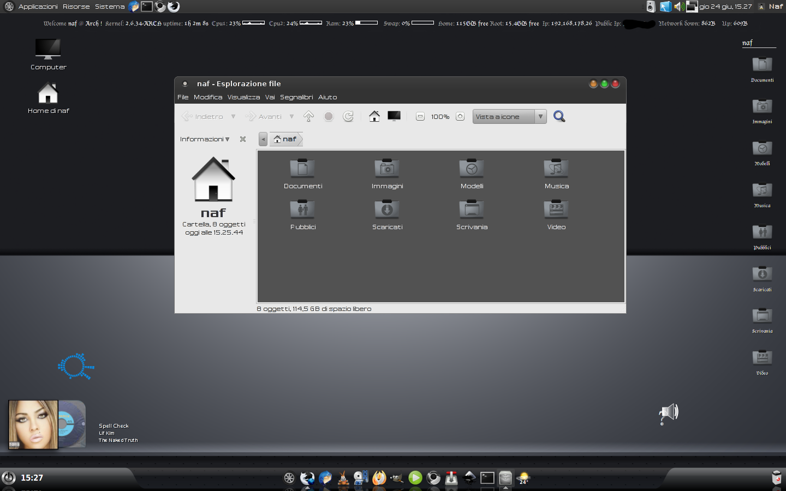Image resolution: width=786 pixels, height=491 pixels.
Task: Launch the flame disc-burner icon in the dock
Action: (x=379, y=478)
